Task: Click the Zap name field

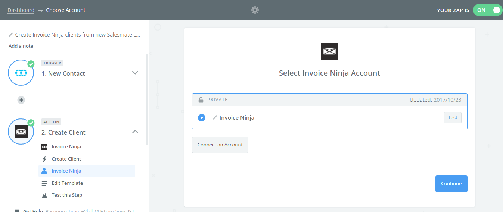Action: tap(75, 35)
